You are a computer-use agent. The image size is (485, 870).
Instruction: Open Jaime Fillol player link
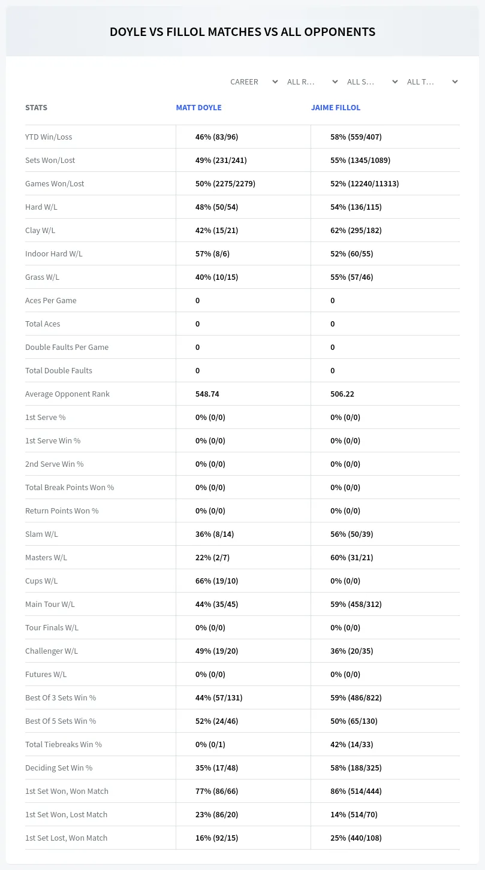(336, 108)
